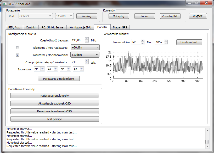Switch to the Mapa i GPS tab
Screen dimensions: 214x153
(x=120, y=27)
